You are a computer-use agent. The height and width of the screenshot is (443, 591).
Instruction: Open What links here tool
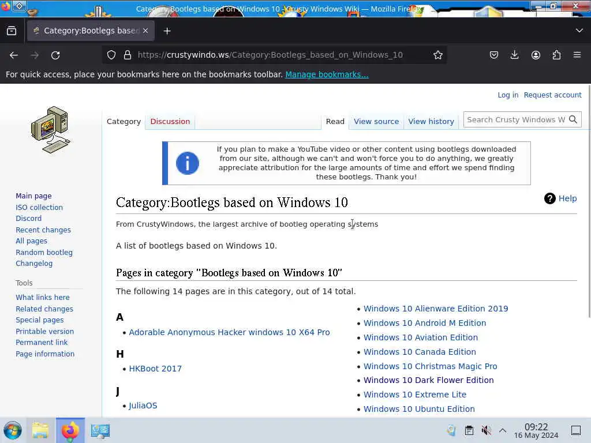pos(43,297)
